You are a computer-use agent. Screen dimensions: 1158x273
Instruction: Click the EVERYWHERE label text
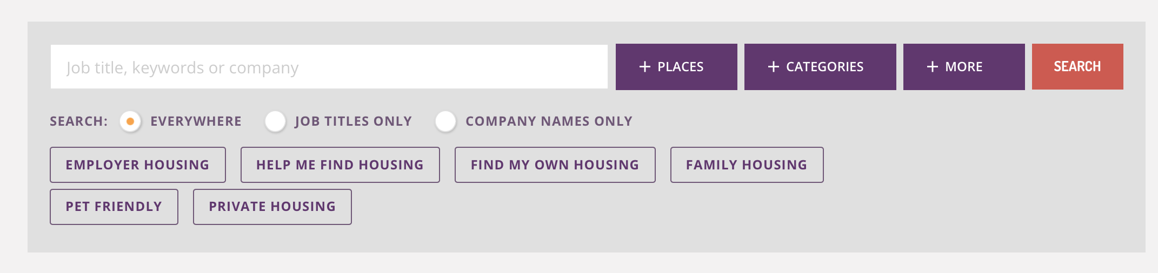[x=196, y=121]
